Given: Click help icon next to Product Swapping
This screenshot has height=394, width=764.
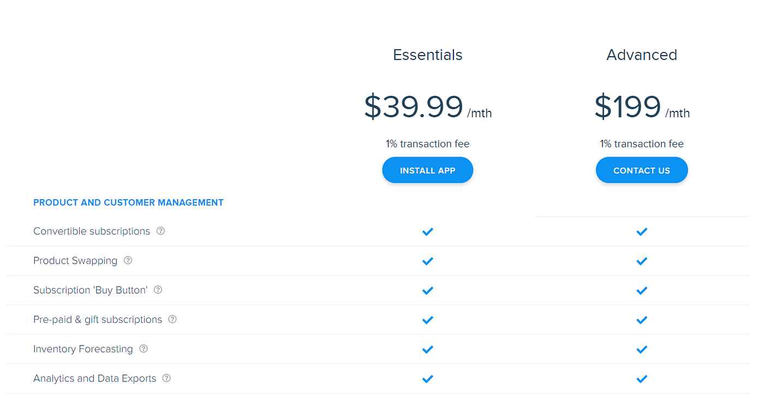Looking at the screenshot, I should coord(128,260).
